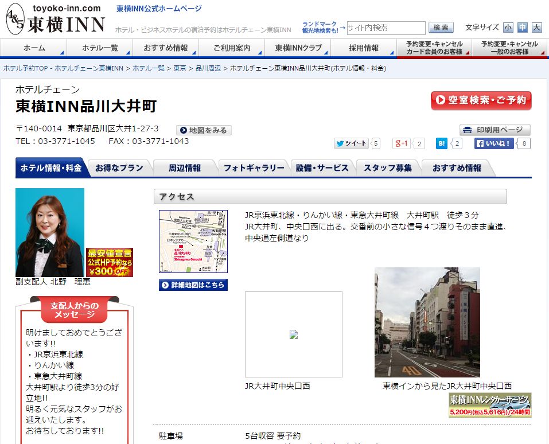This screenshot has width=549, height=444.
Task: Select the ホテル情報・料金 tab
Action: (x=51, y=168)
